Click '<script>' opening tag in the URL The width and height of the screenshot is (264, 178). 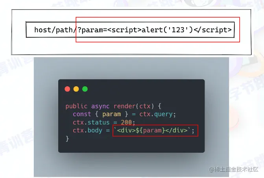124,30
